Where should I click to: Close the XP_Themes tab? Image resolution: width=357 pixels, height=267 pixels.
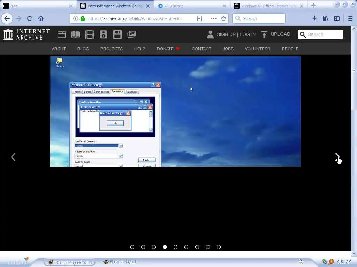[225, 6]
